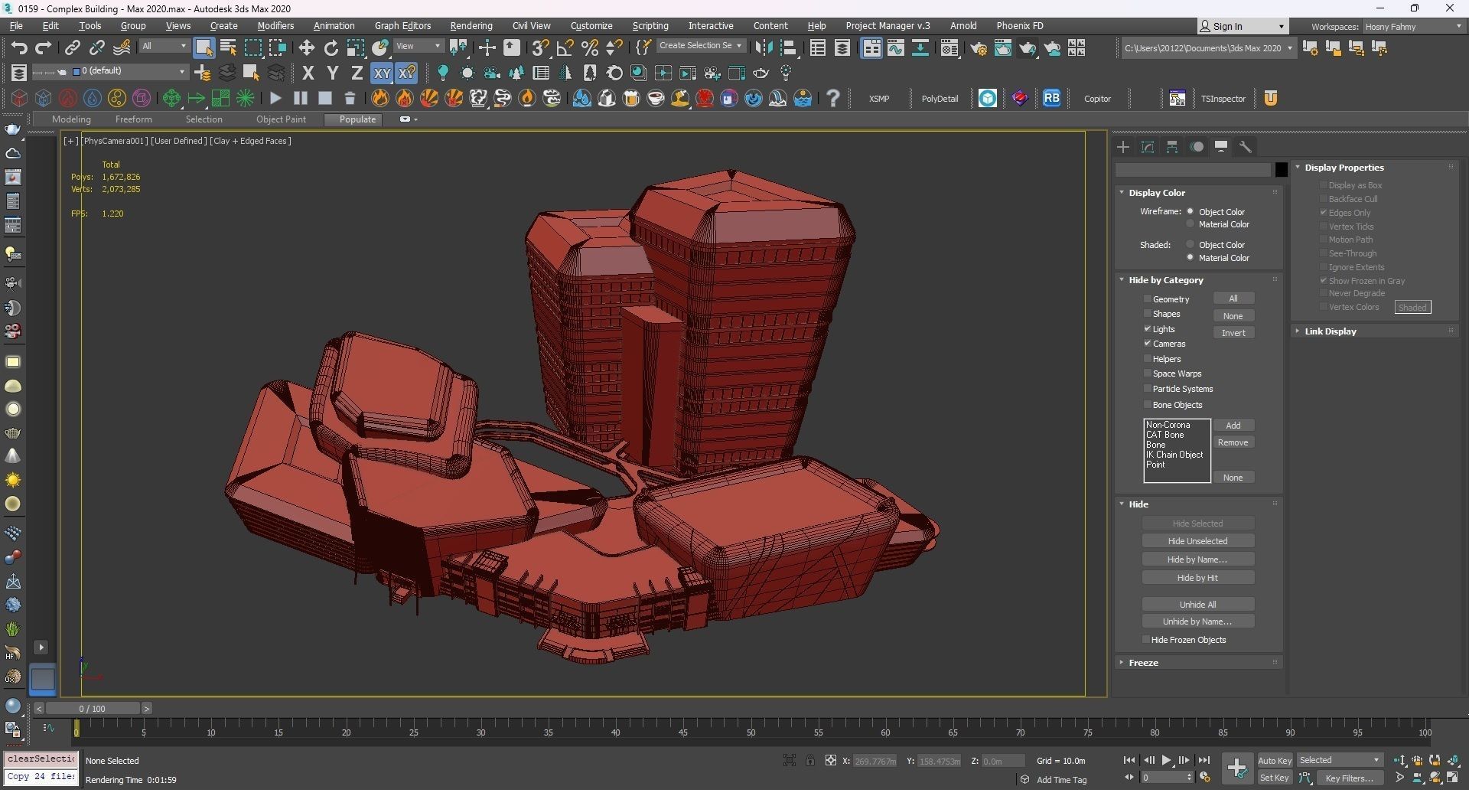Click the Add Time Tag icon
Viewport: 1469px width, 796px height.
(1025, 779)
